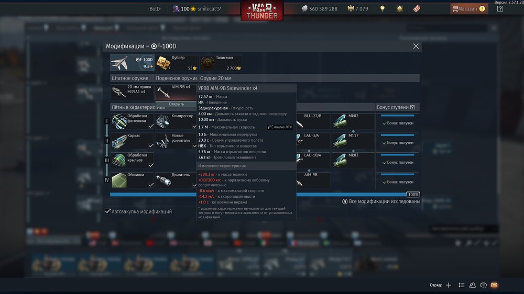Toggle Автозакупка модификаций checkbox

[x=107, y=211]
